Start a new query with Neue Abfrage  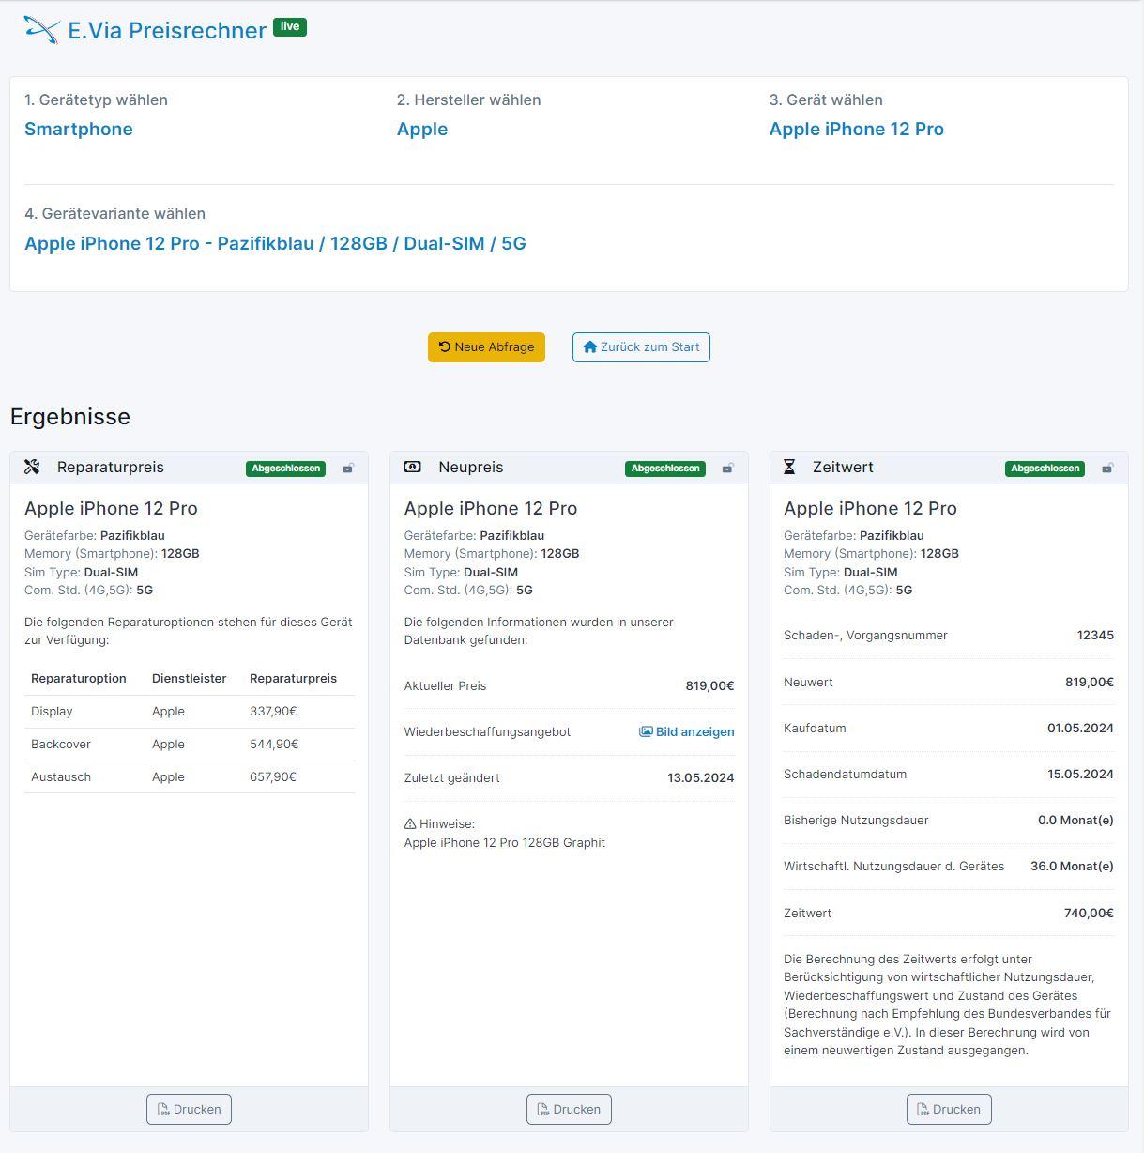coord(486,347)
